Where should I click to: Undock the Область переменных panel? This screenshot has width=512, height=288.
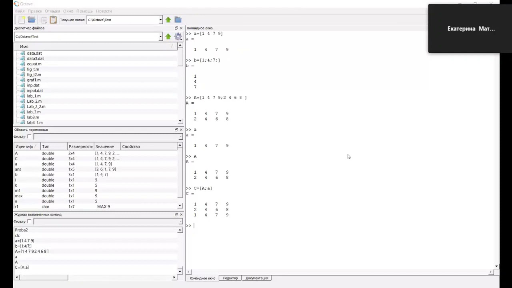point(176,130)
